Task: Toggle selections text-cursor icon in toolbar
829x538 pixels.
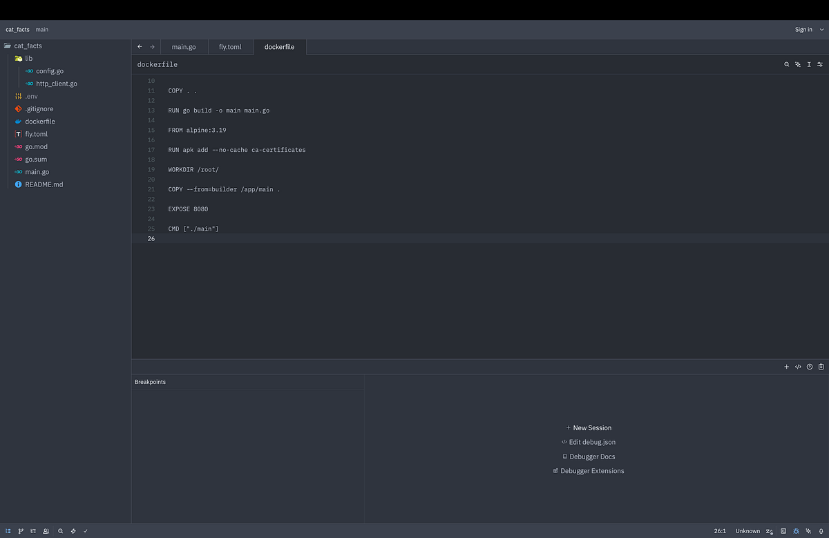Action: click(x=809, y=64)
